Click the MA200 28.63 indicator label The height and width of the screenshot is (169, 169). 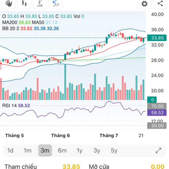[16, 23]
